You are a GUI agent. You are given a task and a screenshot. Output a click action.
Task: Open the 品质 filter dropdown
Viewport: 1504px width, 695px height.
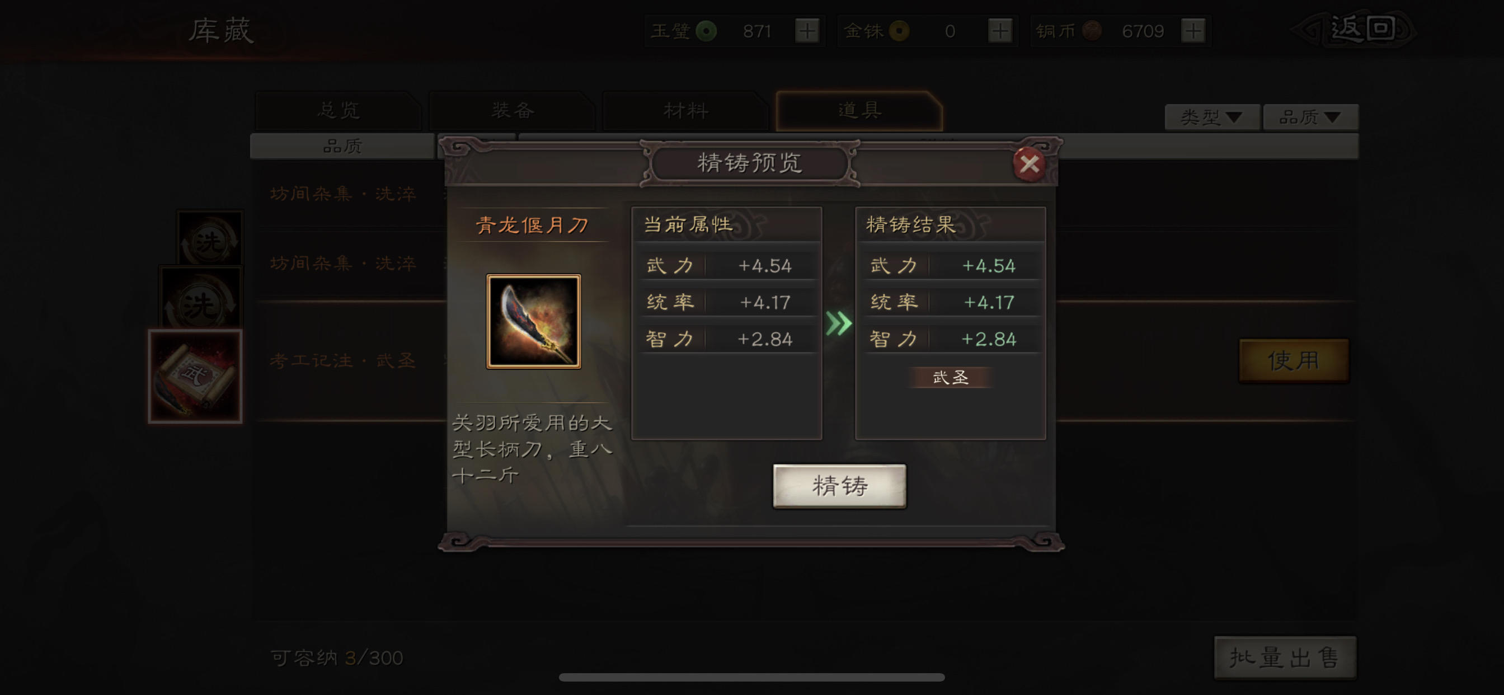[1310, 118]
